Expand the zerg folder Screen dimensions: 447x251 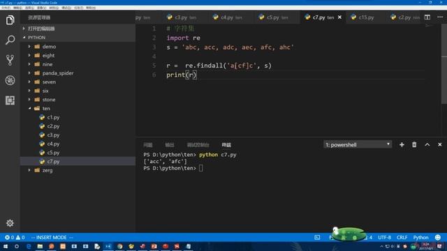click(x=29, y=170)
